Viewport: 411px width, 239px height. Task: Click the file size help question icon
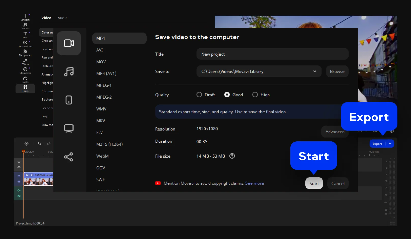(x=232, y=156)
